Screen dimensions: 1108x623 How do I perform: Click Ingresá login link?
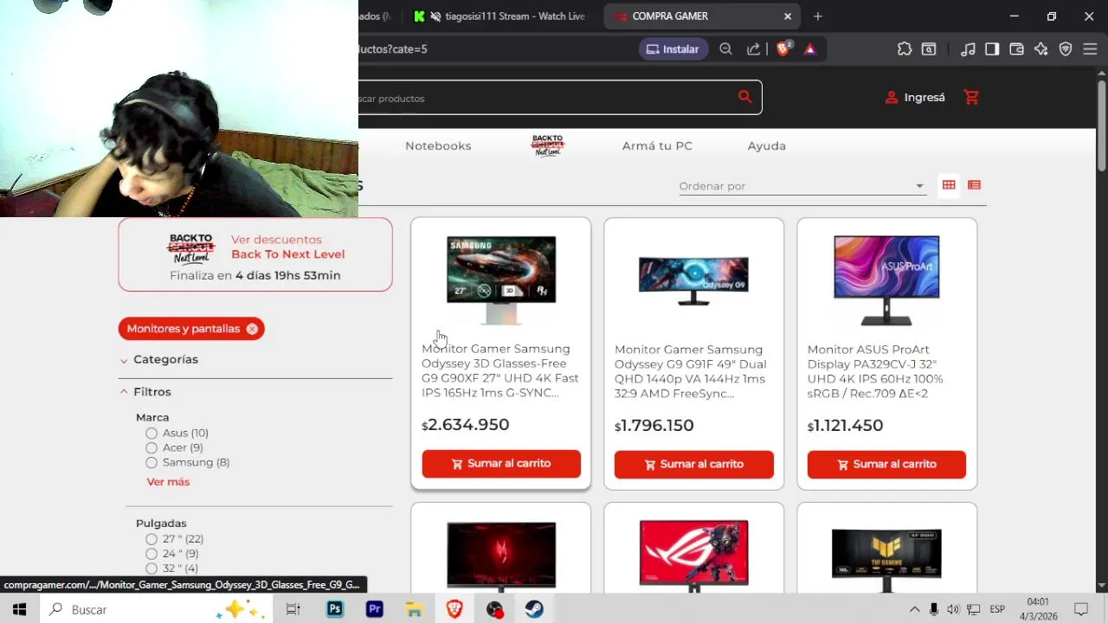click(924, 98)
